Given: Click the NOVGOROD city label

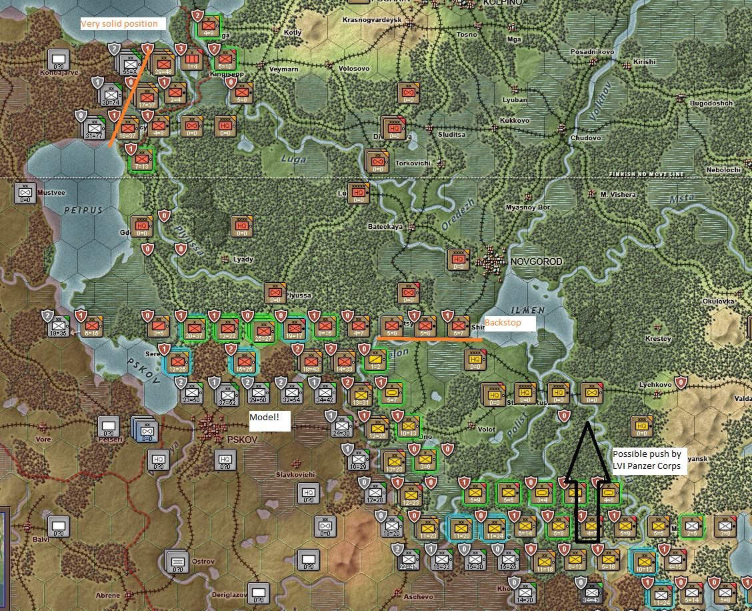Looking at the screenshot, I should 536,261.
